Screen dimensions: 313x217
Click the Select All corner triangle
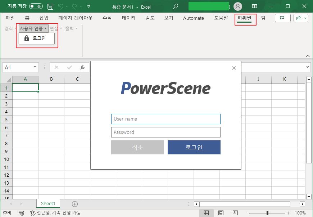point(8,80)
